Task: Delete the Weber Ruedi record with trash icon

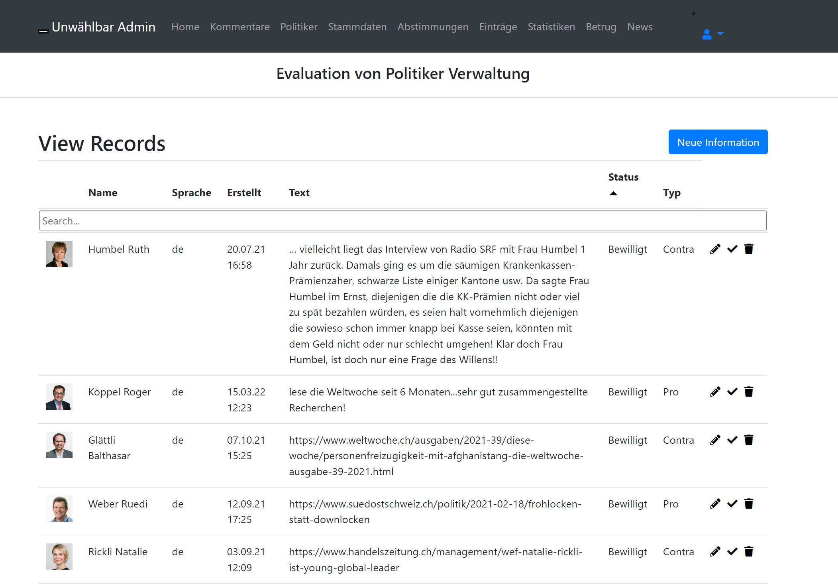Action: tap(749, 504)
